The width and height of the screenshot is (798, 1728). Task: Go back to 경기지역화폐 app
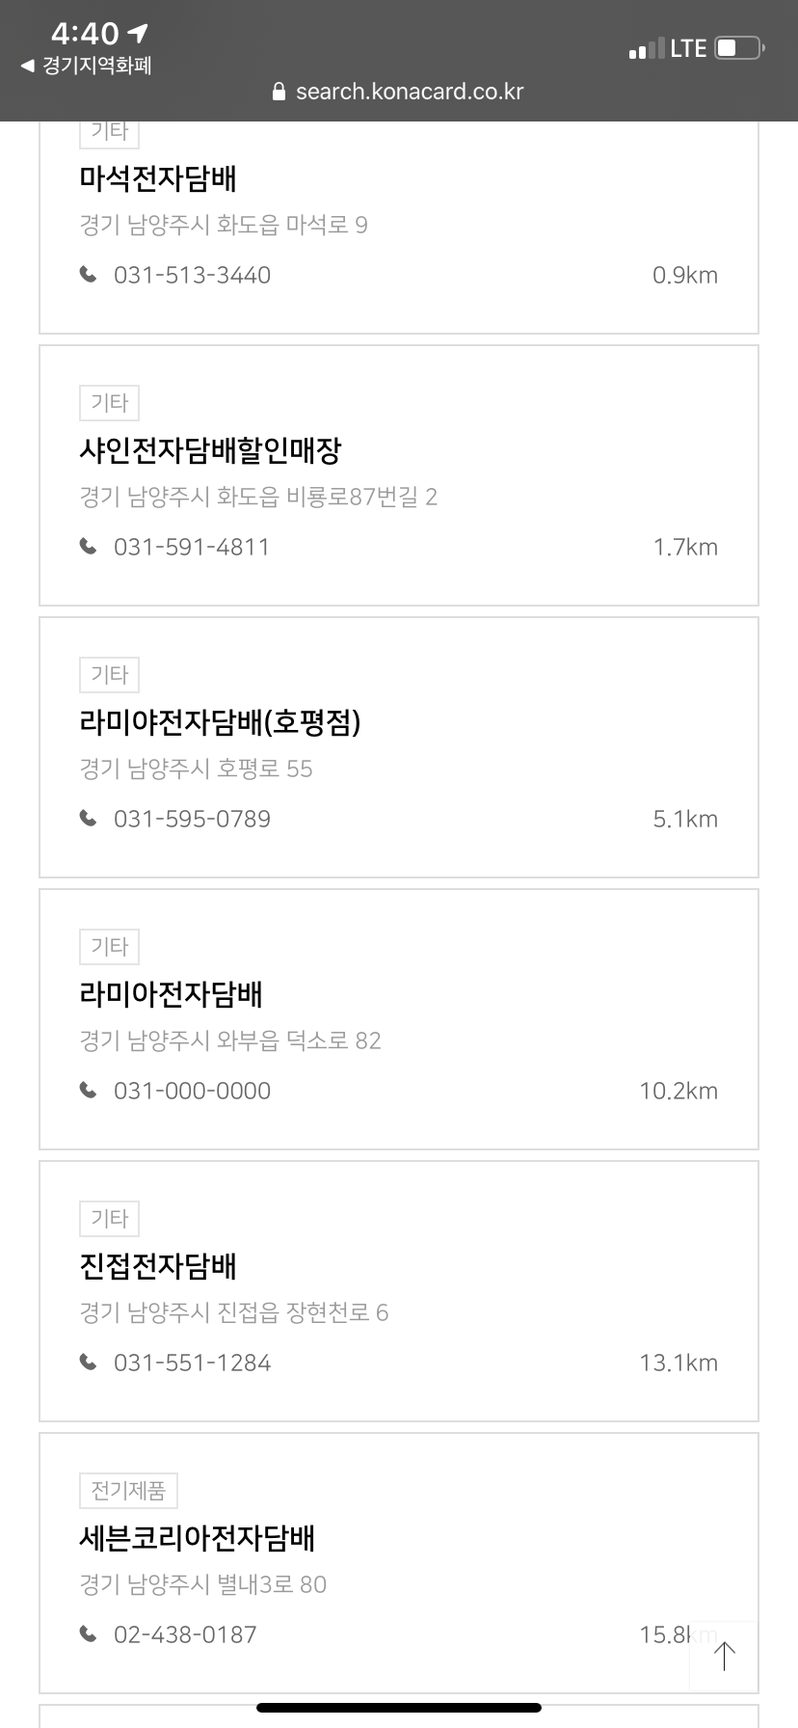point(87,66)
